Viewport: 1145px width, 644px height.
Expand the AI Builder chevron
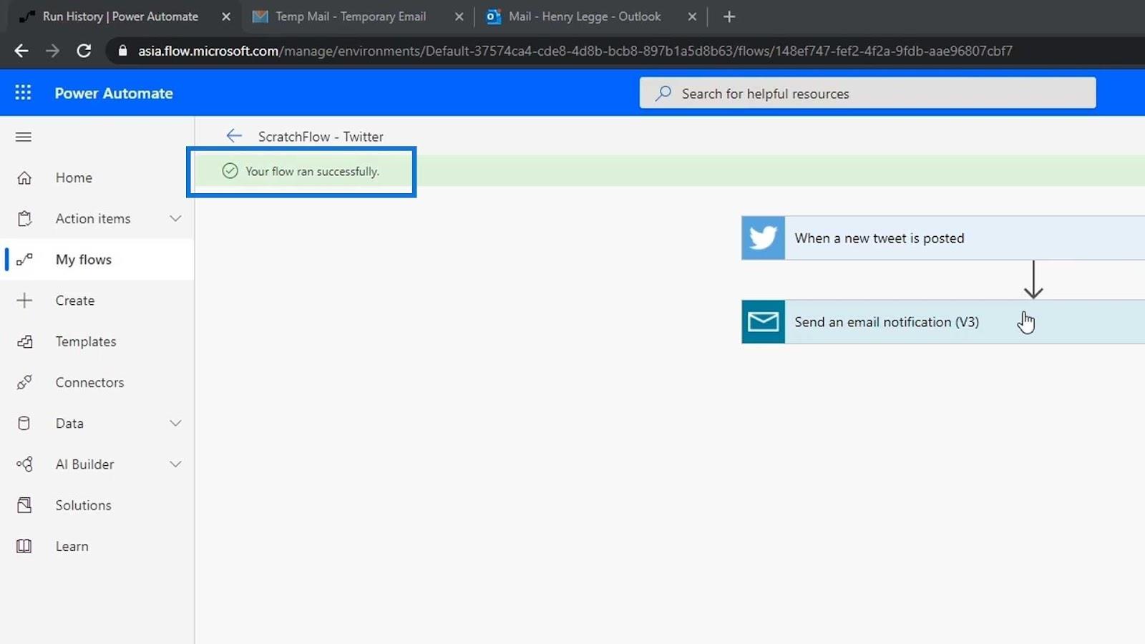point(175,464)
